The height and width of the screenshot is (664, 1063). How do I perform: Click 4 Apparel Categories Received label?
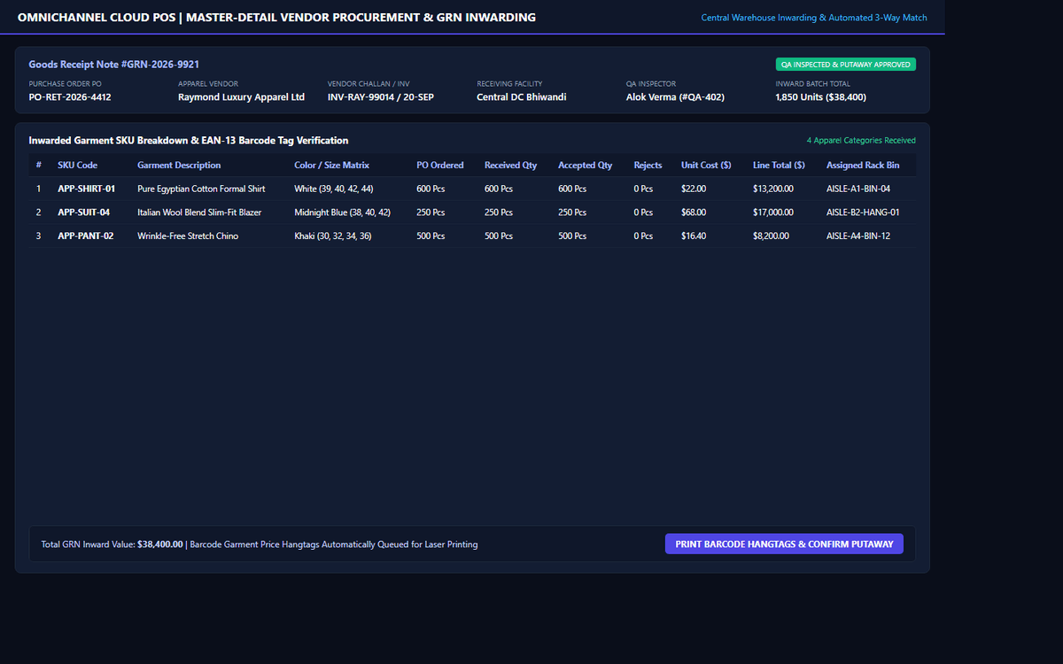[x=861, y=141]
